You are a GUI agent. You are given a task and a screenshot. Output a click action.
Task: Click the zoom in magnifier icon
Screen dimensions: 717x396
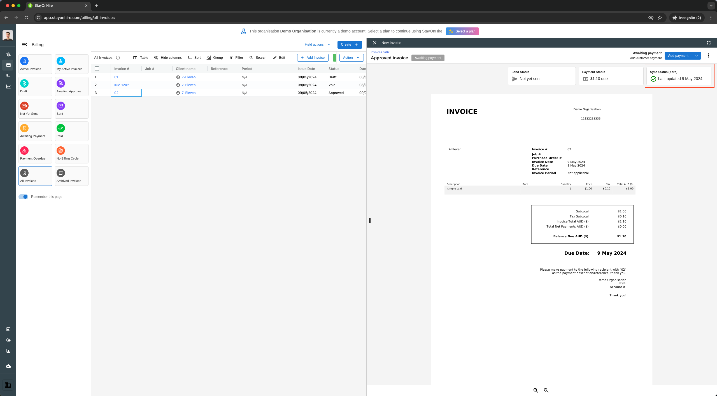click(536, 390)
